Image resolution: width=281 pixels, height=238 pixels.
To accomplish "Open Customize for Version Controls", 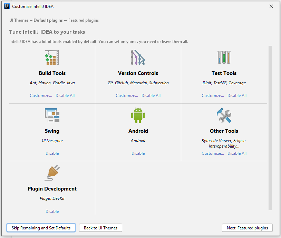I will pos(127,96).
